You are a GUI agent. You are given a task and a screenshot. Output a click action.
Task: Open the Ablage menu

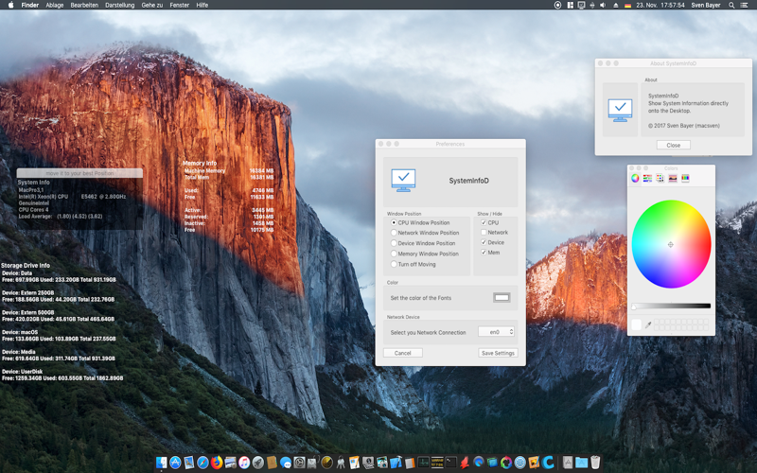(x=55, y=5)
